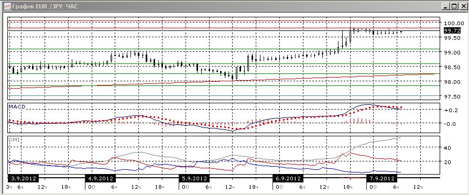This screenshot has height=195, width=469.
Task: Click the 99.00 price axis label
Action: pos(453,52)
